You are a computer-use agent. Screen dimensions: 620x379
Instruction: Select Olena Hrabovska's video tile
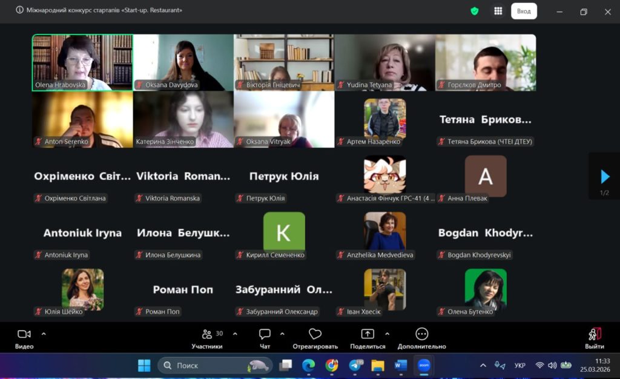82,62
